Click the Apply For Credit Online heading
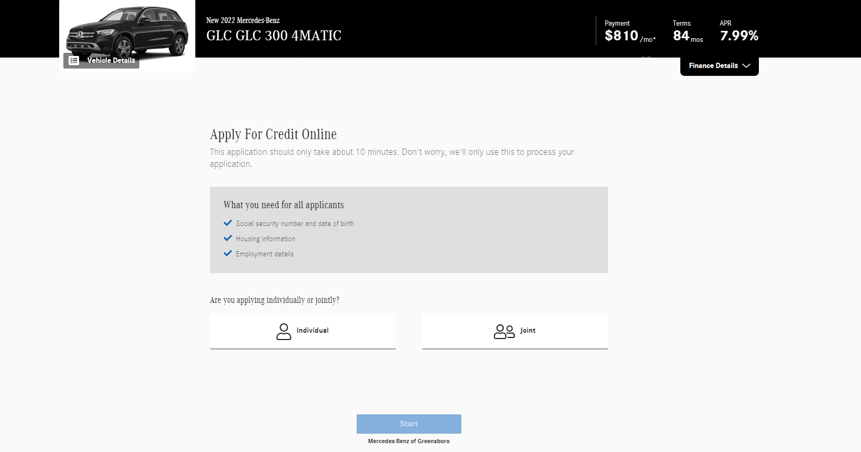This screenshot has width=861, height=452. click(273, 134)
